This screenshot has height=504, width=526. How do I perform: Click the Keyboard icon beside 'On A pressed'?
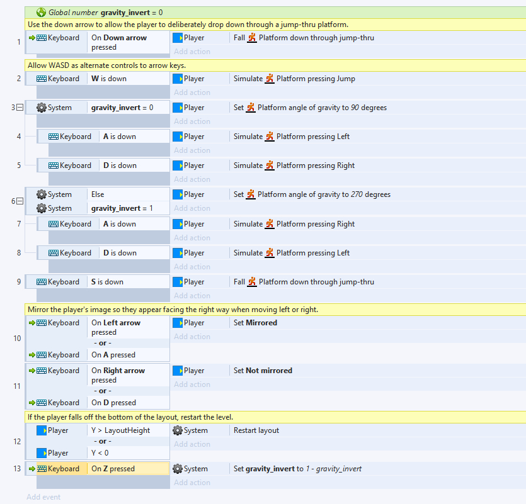click(42, 355)
